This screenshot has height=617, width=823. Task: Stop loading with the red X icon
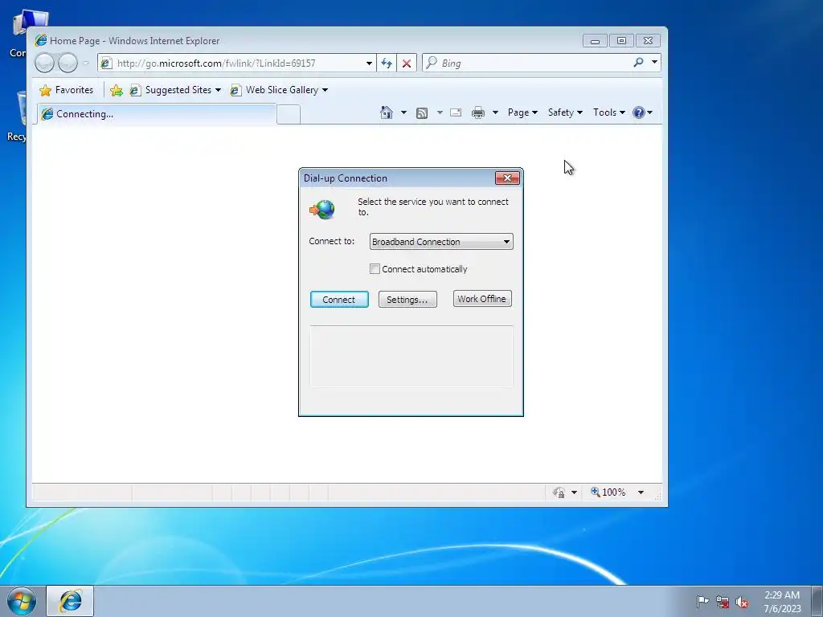[x=406, y=63]
